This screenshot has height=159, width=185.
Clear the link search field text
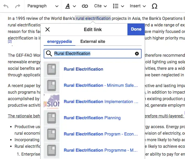click(137, 54)
